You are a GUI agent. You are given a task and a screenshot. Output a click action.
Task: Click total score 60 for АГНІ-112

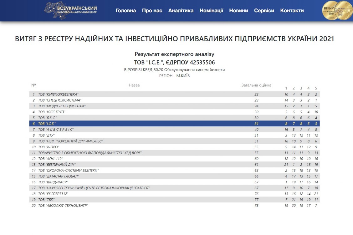point(256,159)
